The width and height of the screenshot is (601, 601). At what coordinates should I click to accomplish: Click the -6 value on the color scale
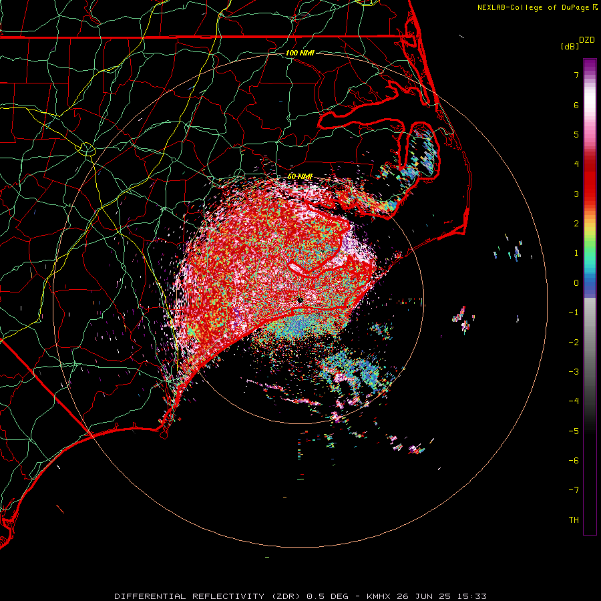click(x=574, y=461)
